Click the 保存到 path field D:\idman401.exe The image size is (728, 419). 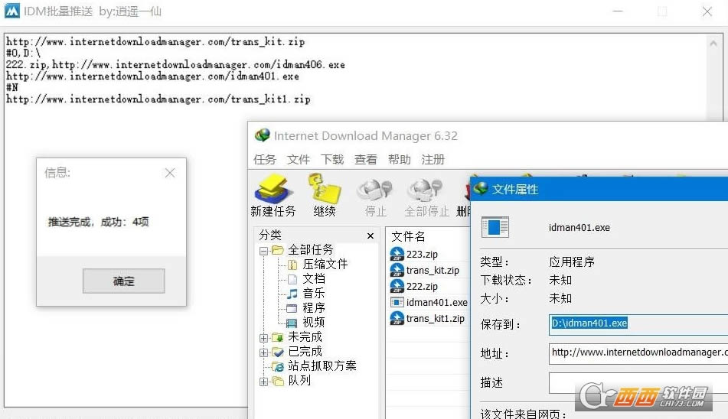(638, 323)
